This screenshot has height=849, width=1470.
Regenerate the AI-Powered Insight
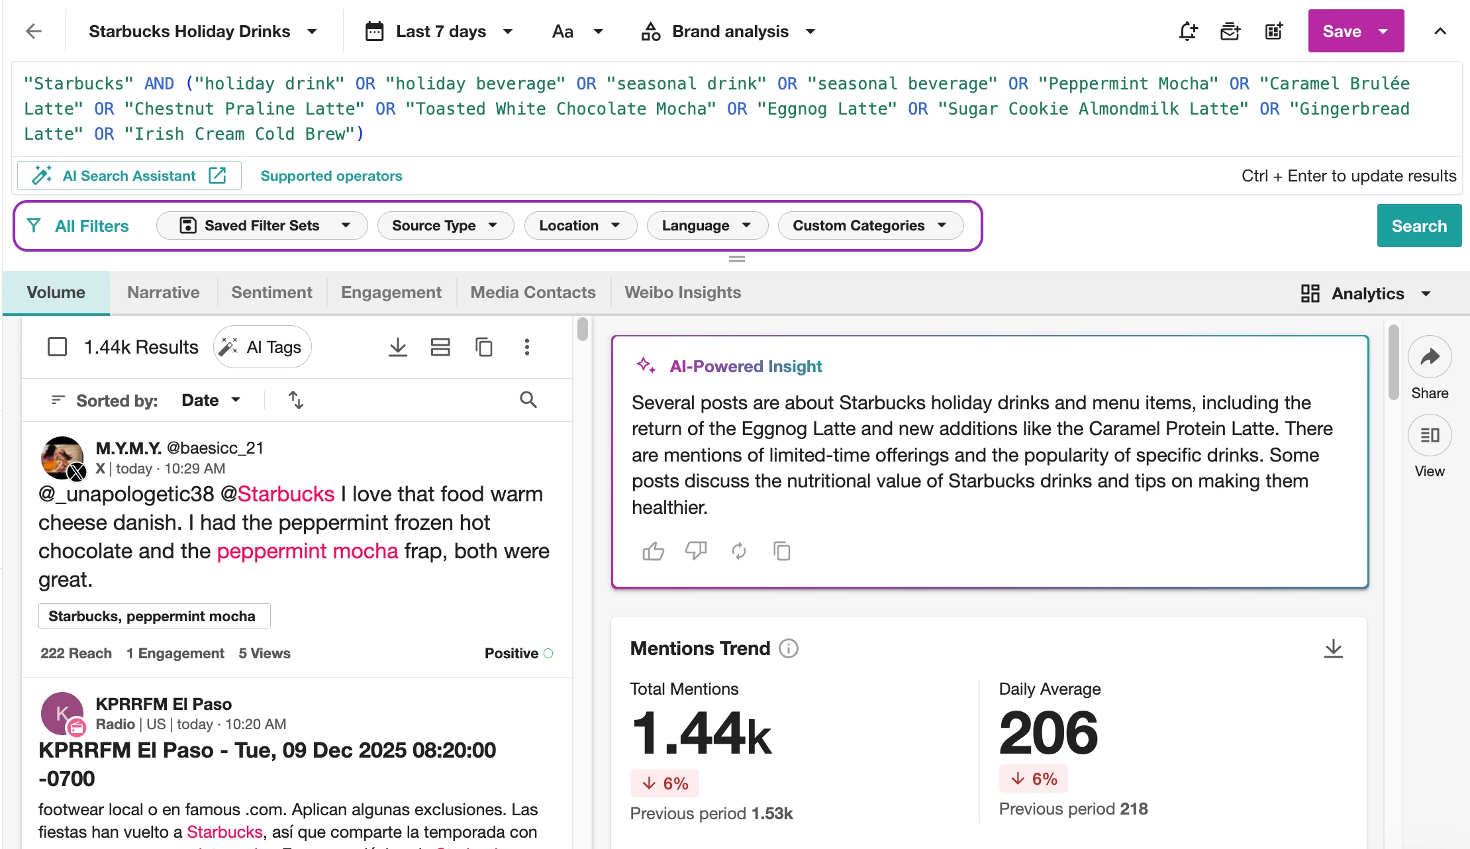click(739, 551)
